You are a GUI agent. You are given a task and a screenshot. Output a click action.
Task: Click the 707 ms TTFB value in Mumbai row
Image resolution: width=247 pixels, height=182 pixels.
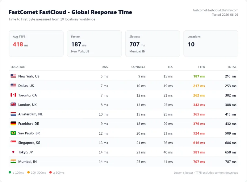199,162
